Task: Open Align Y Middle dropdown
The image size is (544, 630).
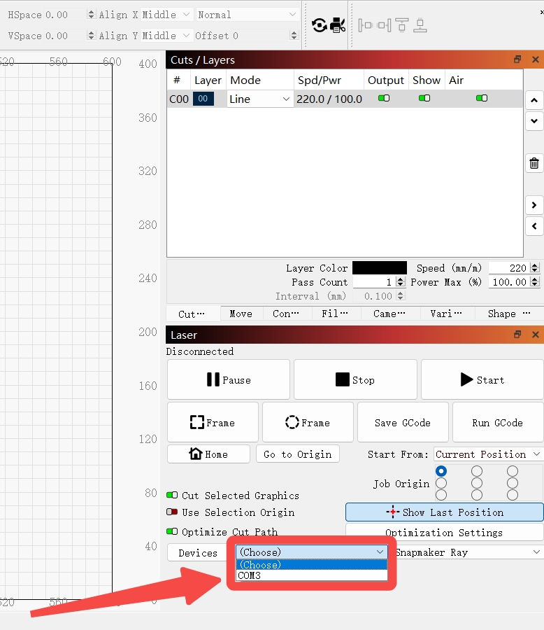Action: pos(166,36)
